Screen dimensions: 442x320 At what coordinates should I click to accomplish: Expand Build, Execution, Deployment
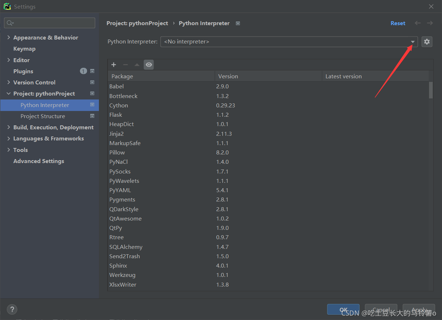pos(8,127)
